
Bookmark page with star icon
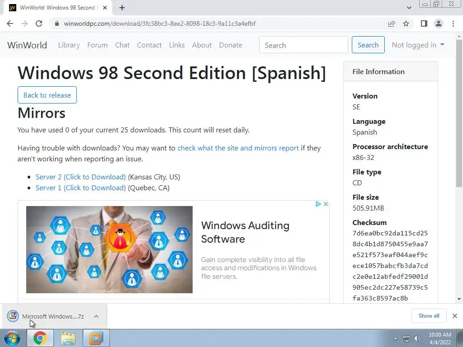tap(406, 23)
